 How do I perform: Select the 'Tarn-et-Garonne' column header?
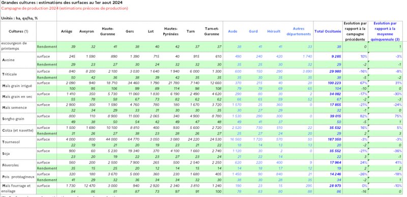(x=212, y=31)
